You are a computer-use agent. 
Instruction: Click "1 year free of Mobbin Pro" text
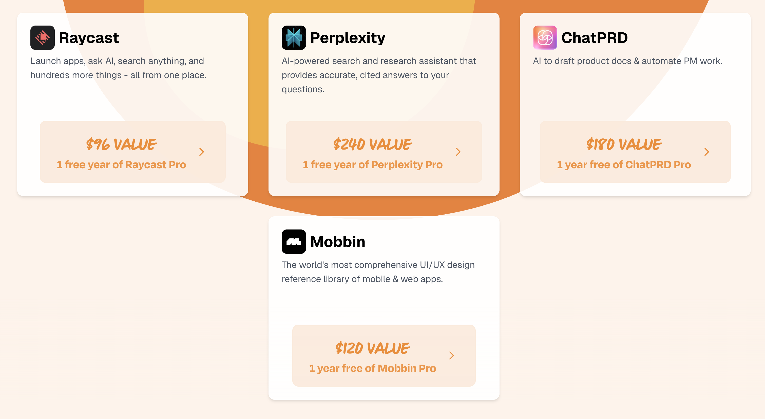(372, 368)
